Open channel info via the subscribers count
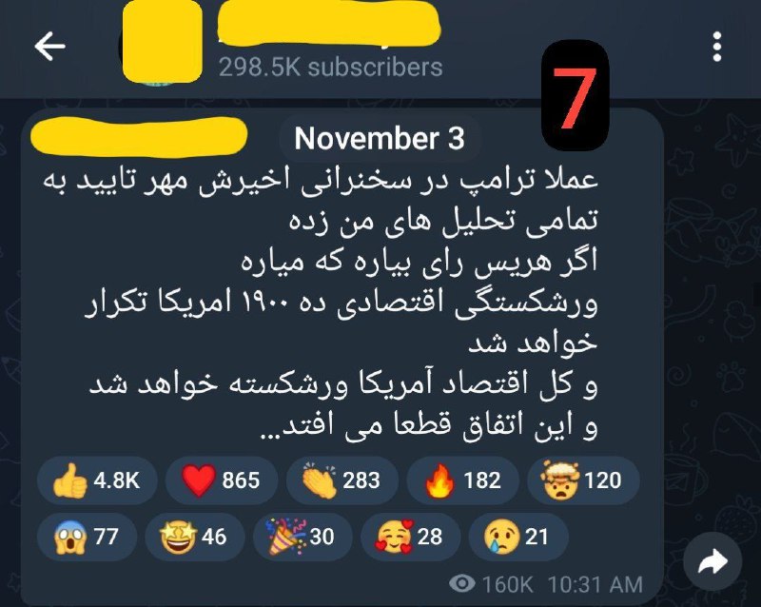This screenshot has width=761, height=607. (330, 68)
